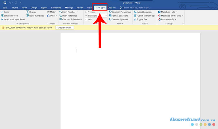Go to Previous equation
Image resolution: width=218 pixels, height=129 pixels.
tap(91, 12)
